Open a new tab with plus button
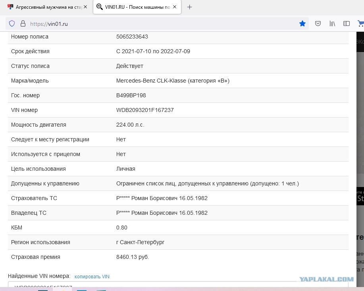This screenshot has width=364, height=291. [x=189, y=7]
